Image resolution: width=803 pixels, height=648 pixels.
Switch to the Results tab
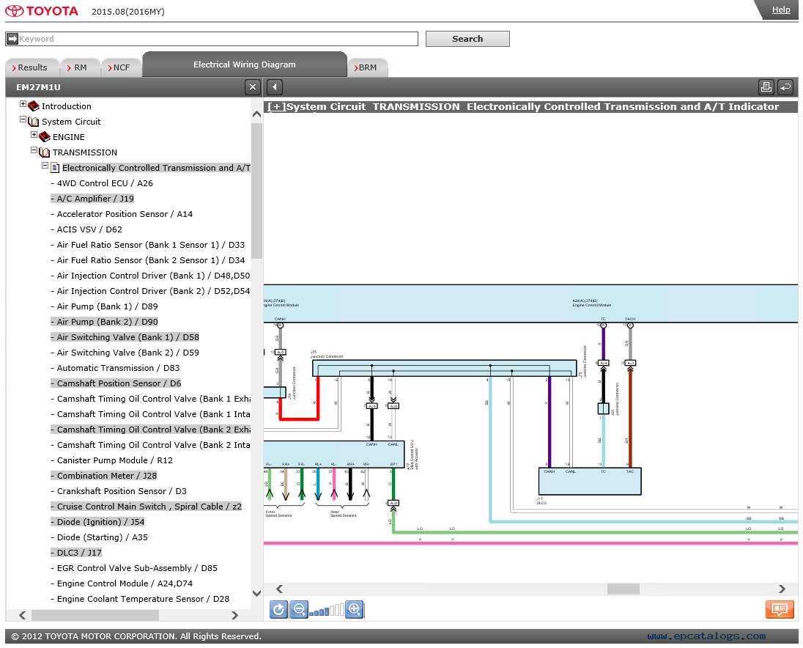coord(32,67)
